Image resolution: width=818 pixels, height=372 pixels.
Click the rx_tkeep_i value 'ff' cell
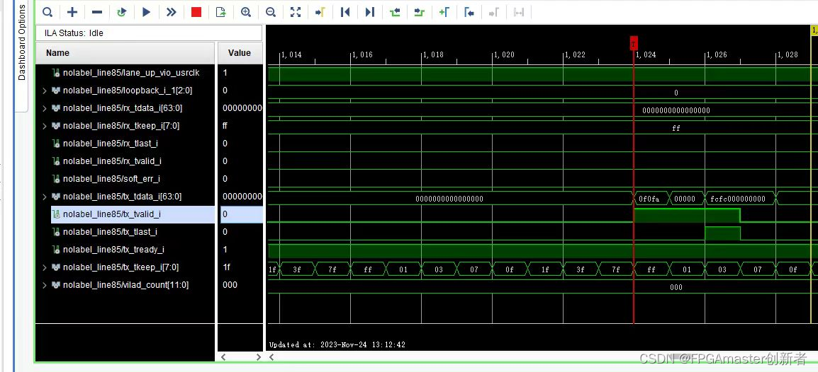tap(240, 126)
